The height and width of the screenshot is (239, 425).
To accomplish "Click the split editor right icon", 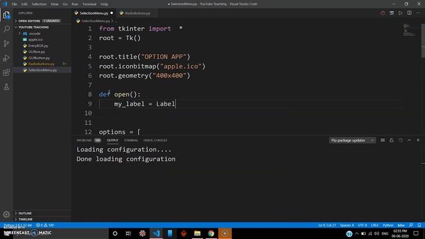I will 409,13.
